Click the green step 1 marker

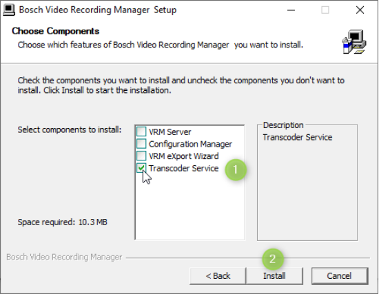236,169
